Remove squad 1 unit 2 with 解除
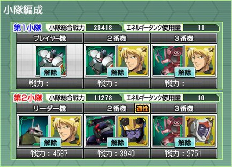Screen dimensions: 232x167 (x=118, y=73)
